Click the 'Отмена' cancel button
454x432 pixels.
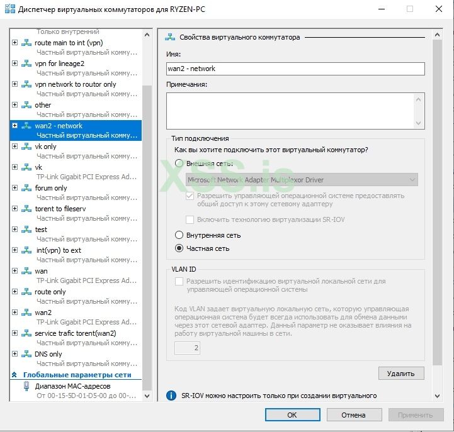[354, 415]
